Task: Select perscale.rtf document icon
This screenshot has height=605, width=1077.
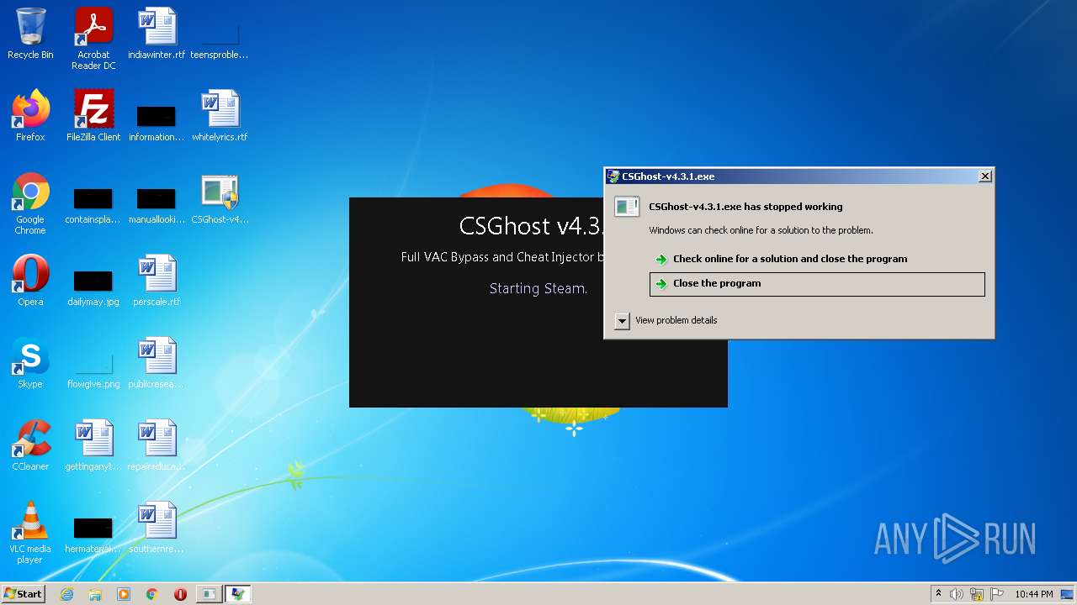Action: pos(157,281)
